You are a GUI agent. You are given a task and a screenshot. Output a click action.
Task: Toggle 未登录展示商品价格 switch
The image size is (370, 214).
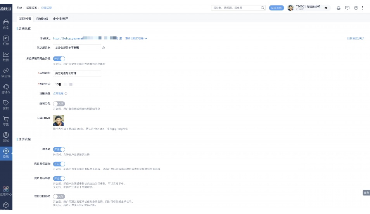click(59, 59)
